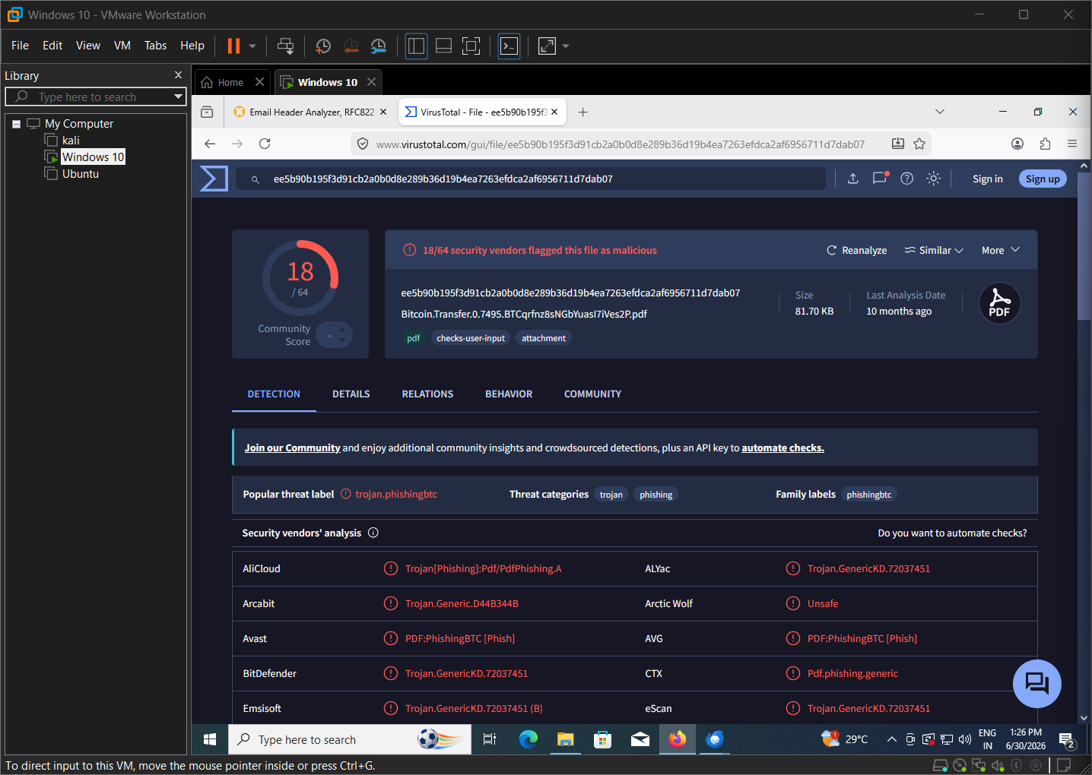1092x775 pixels.
Task: Revert to snapshot toolbar icon
Action: click(351, 46)
